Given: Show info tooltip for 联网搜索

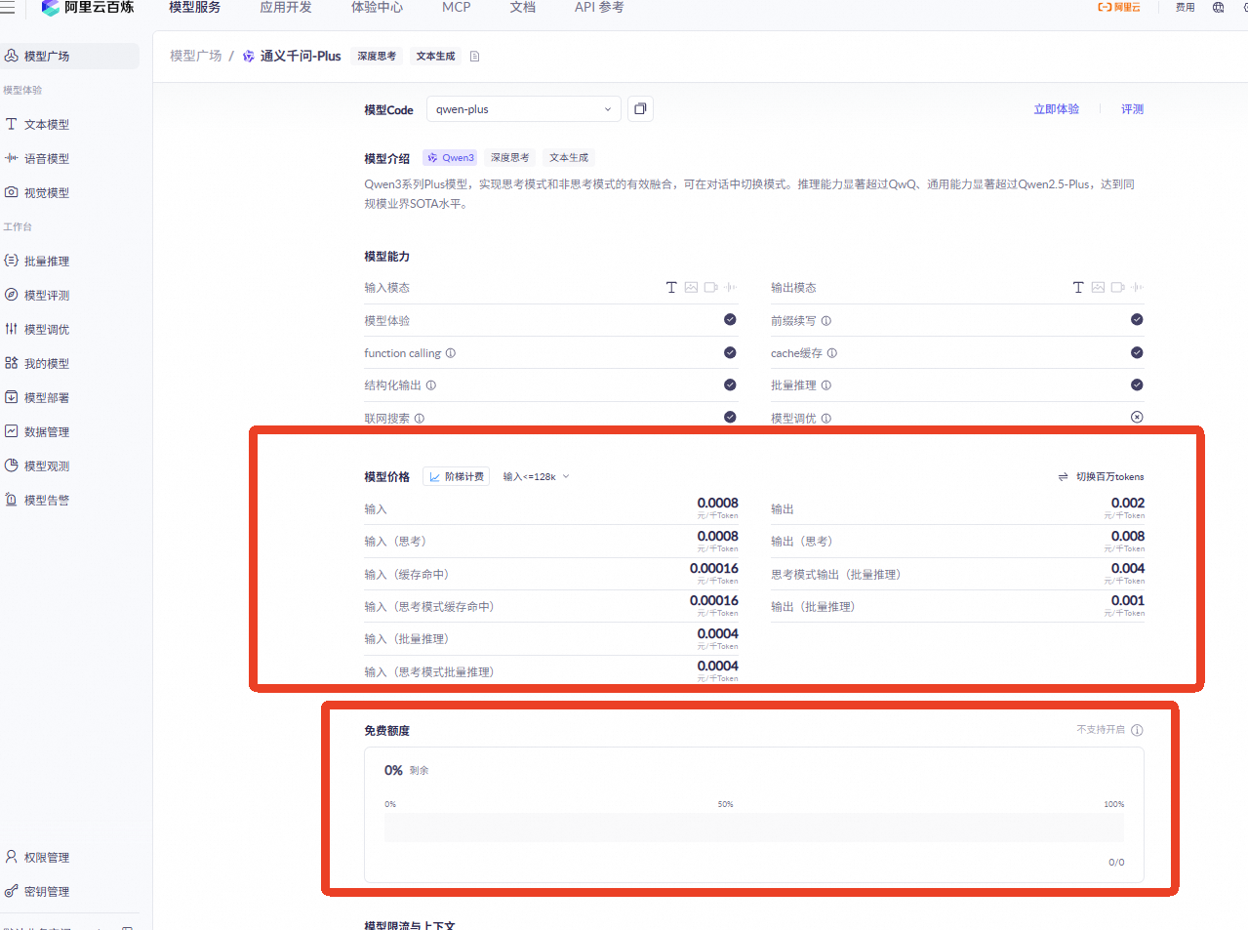Looking at the screenshot, I should tap(420, 419).
